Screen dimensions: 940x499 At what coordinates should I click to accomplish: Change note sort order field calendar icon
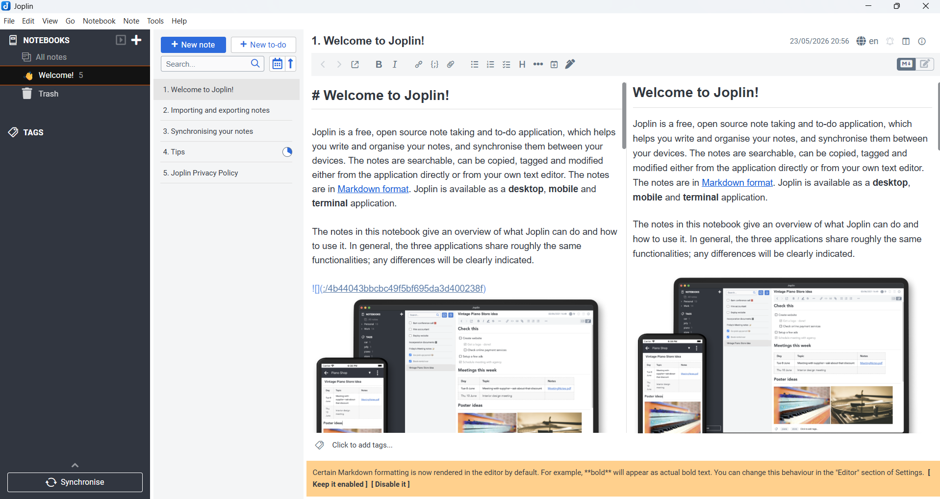click(277, 64)
